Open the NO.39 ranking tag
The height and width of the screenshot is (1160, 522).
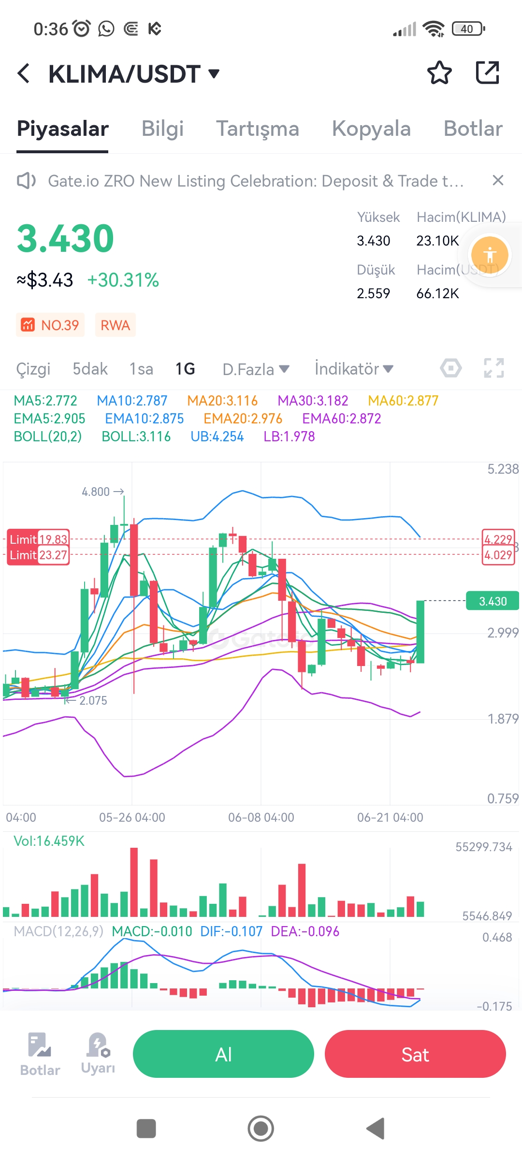coord(50,325)
